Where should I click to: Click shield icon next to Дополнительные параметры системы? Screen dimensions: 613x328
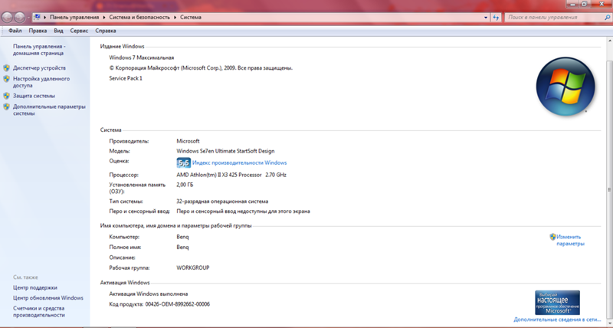[x=6, y=107]
